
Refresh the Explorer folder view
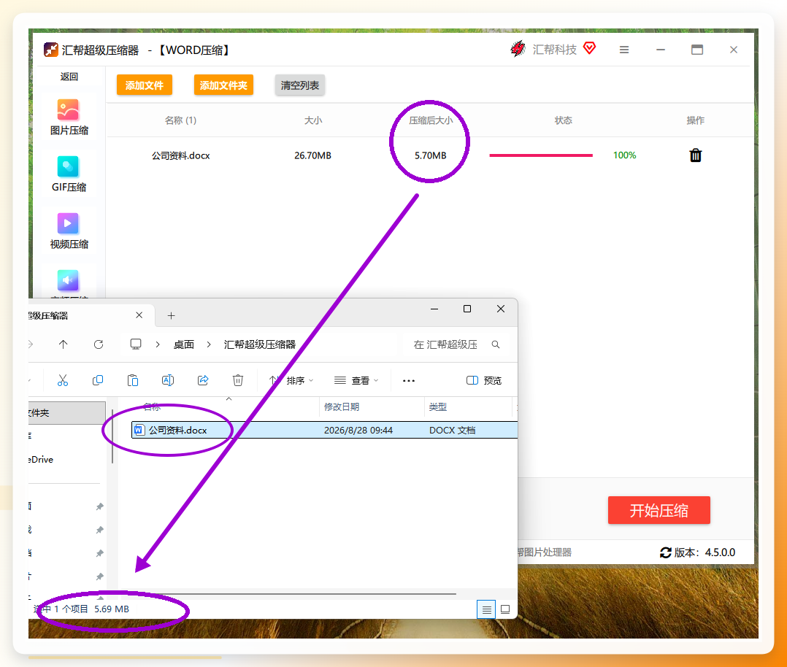[x=99, y=344]
